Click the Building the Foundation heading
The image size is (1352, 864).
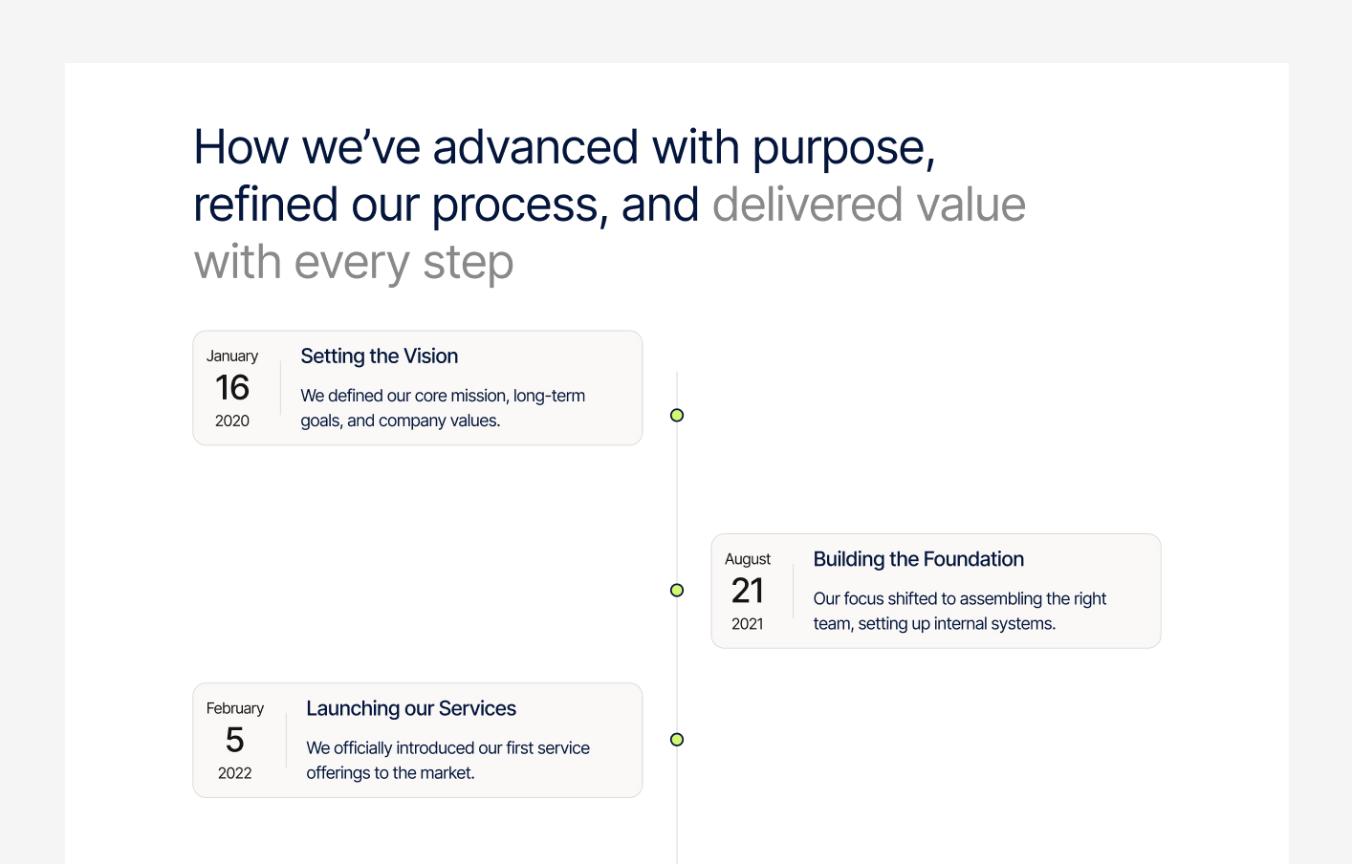click(x=918, y=559)
